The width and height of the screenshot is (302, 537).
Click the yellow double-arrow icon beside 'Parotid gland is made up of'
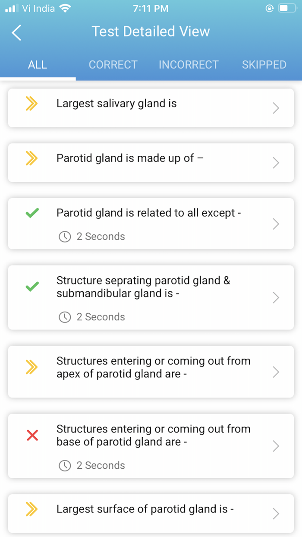31,158
